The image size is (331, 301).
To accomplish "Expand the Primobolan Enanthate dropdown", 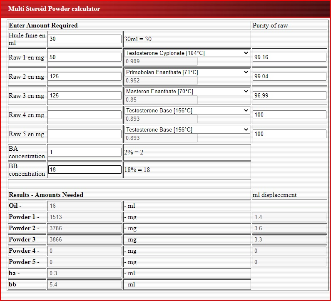I will click(x=187, y=72).
